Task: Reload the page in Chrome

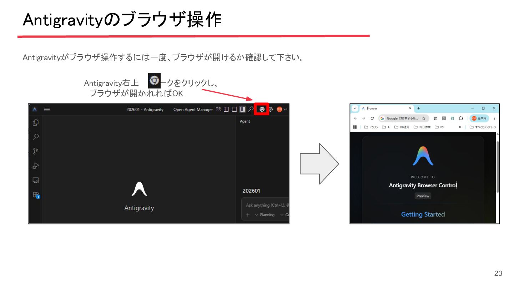Action: [372, 118]
